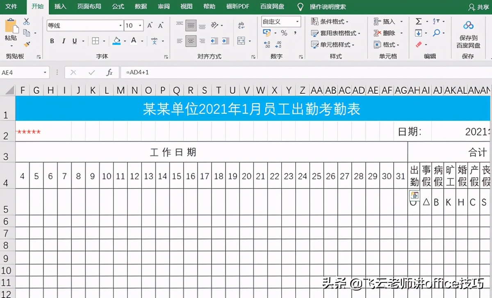Click the merge and center icon
The image size is (492, 298).
tap(241, 41)
